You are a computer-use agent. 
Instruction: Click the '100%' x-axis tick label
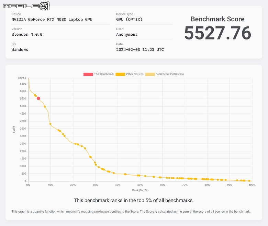[x=252, y=185]
